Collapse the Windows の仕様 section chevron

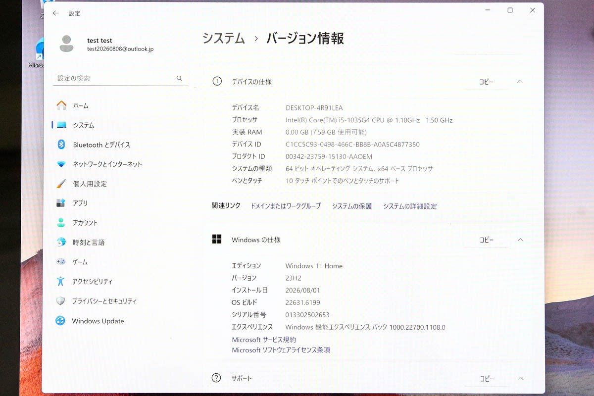coord(520,240)
